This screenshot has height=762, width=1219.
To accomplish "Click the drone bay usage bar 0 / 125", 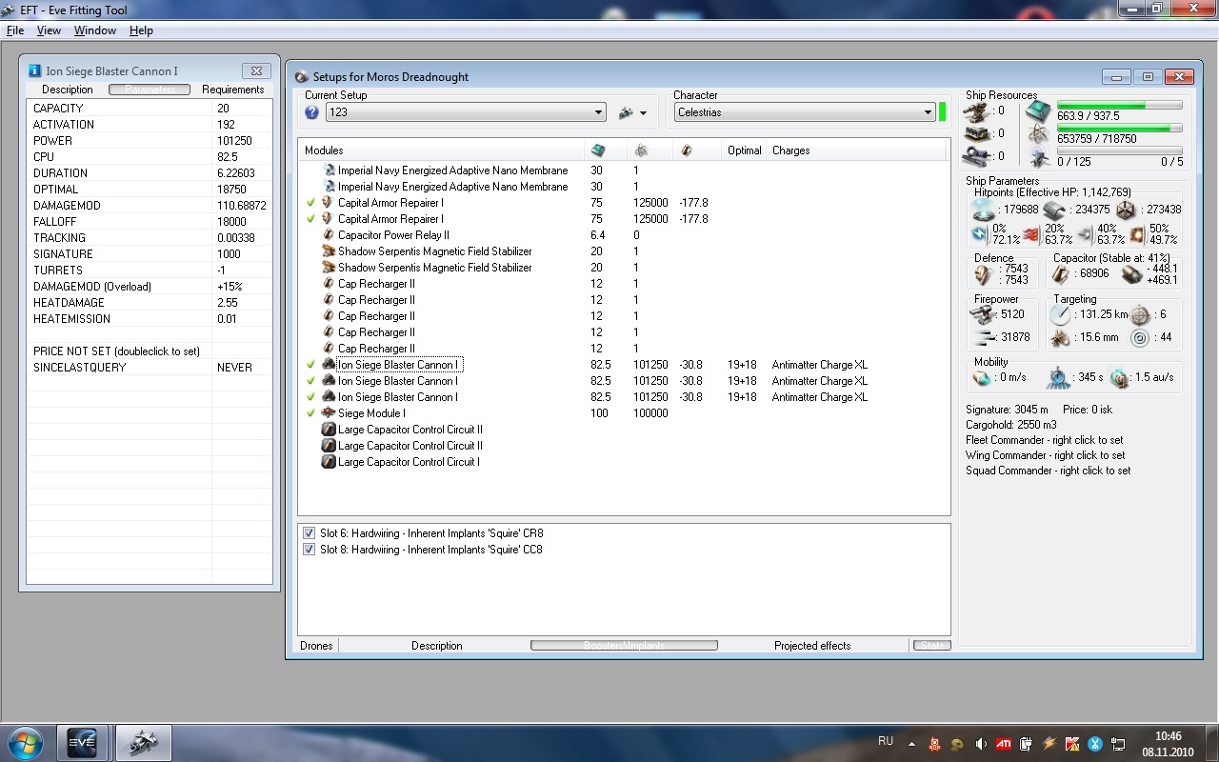I will [1119, 150].
